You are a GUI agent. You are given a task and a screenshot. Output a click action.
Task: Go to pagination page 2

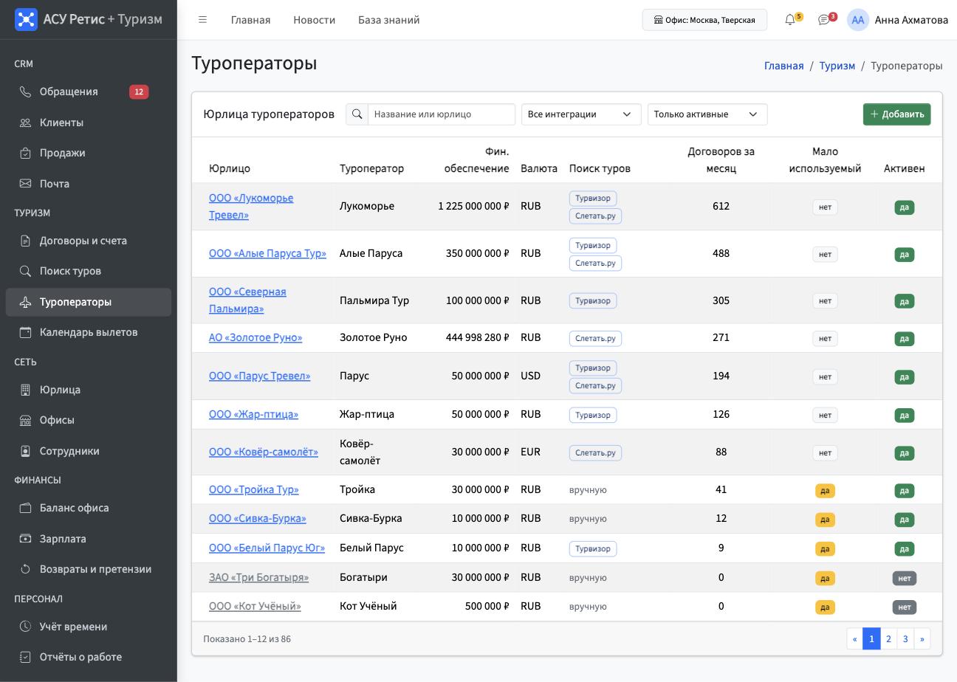pos(888,639)
